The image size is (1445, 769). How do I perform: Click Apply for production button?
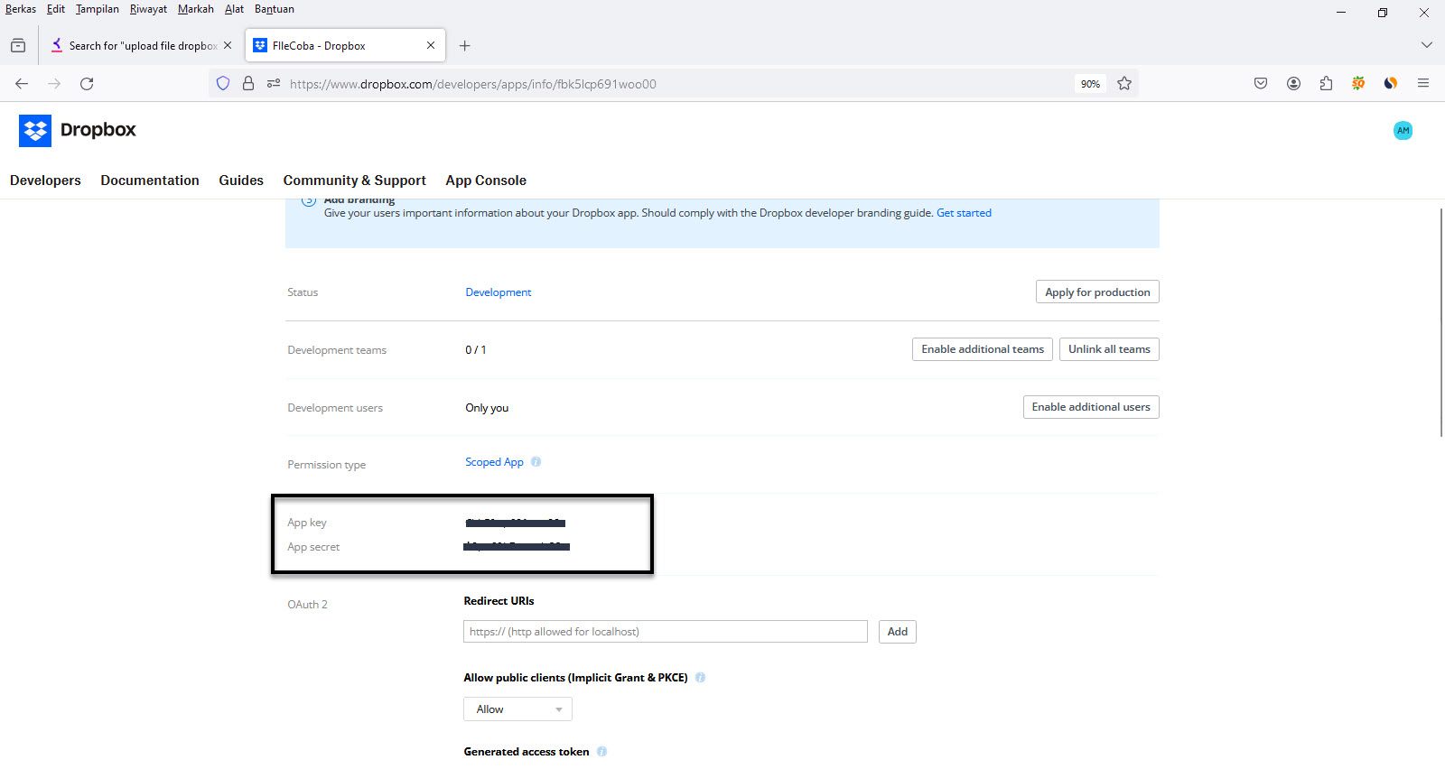pyautogui.click(x=1096, y=292)
